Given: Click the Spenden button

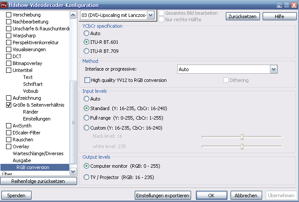Looking at the screenshot, I should (16, 195).
